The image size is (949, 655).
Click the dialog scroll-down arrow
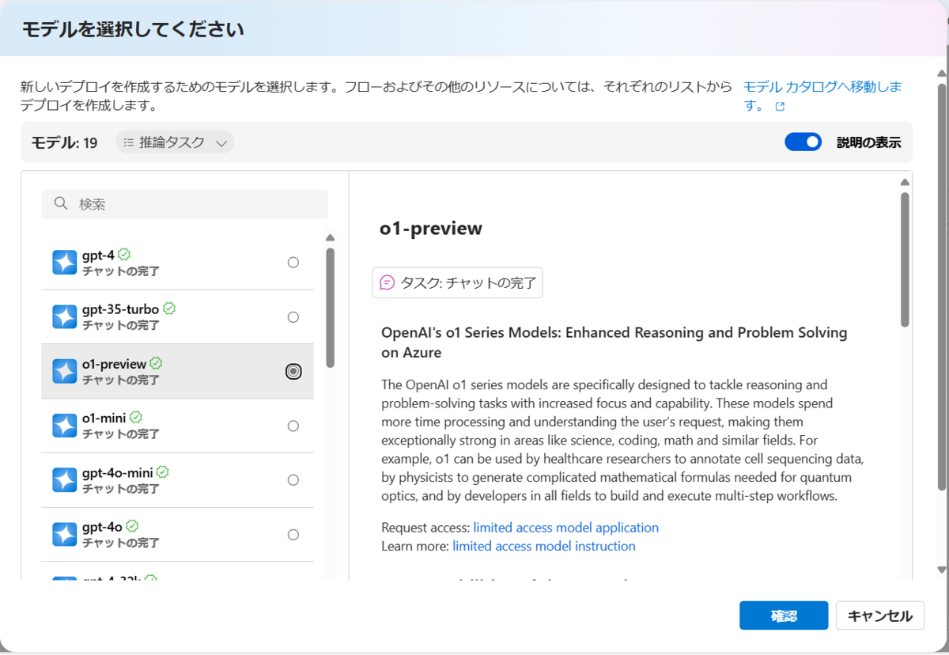(941, 570)
